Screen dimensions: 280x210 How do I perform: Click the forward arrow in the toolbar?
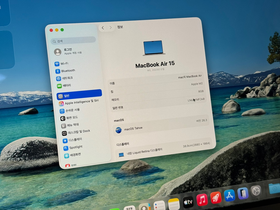click(x=111, y=28)
